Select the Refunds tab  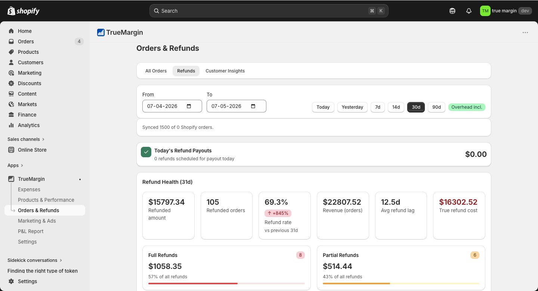point(186,71)
